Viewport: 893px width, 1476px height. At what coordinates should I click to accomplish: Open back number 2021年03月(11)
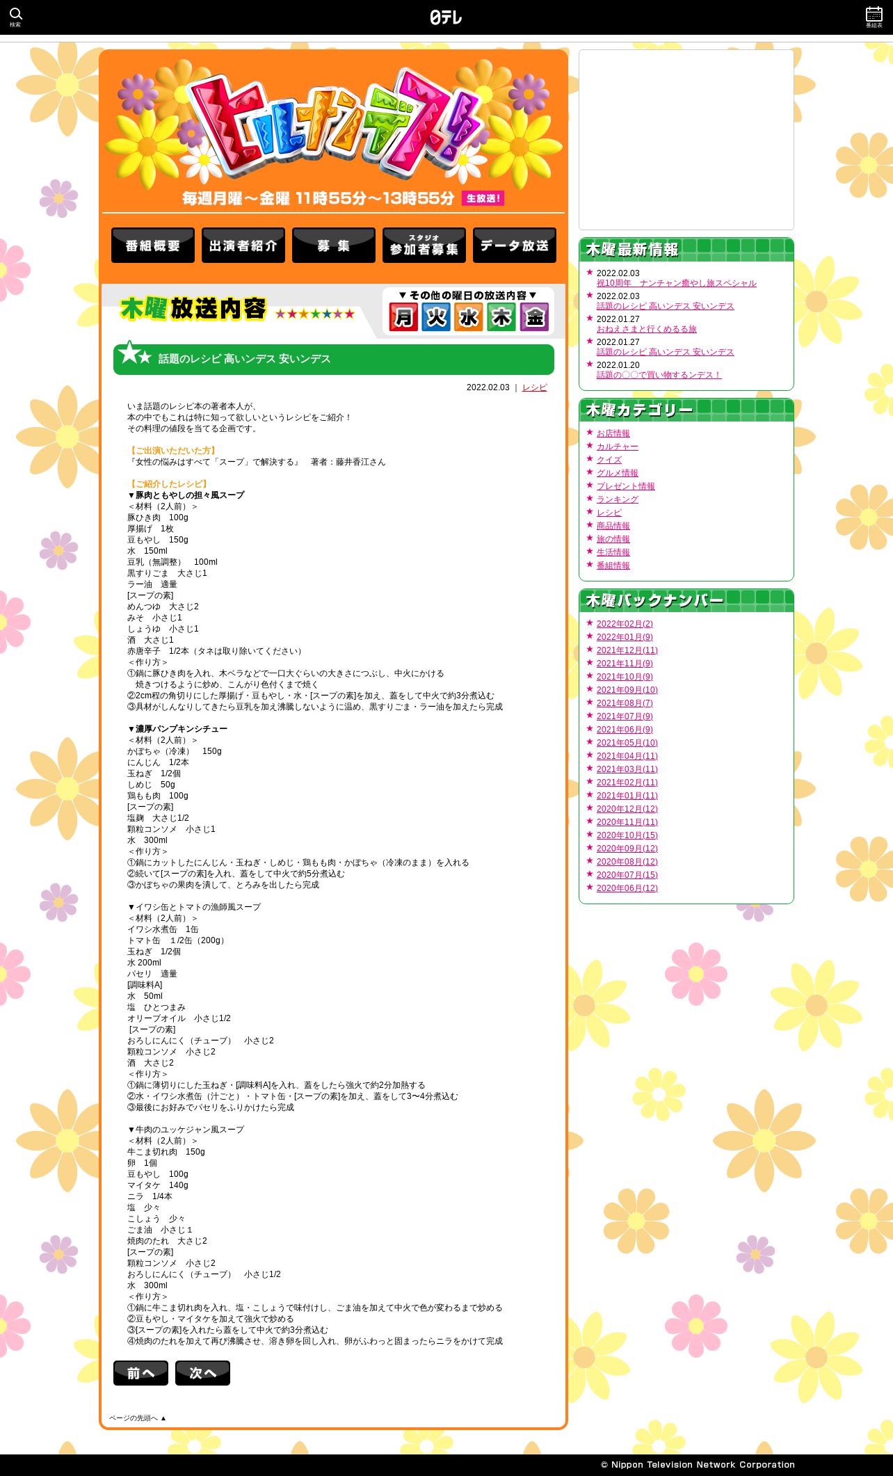pyautogui.click(x=627, y=769)
